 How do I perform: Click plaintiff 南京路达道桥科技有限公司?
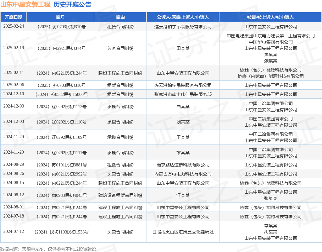[x=183, y=165]
